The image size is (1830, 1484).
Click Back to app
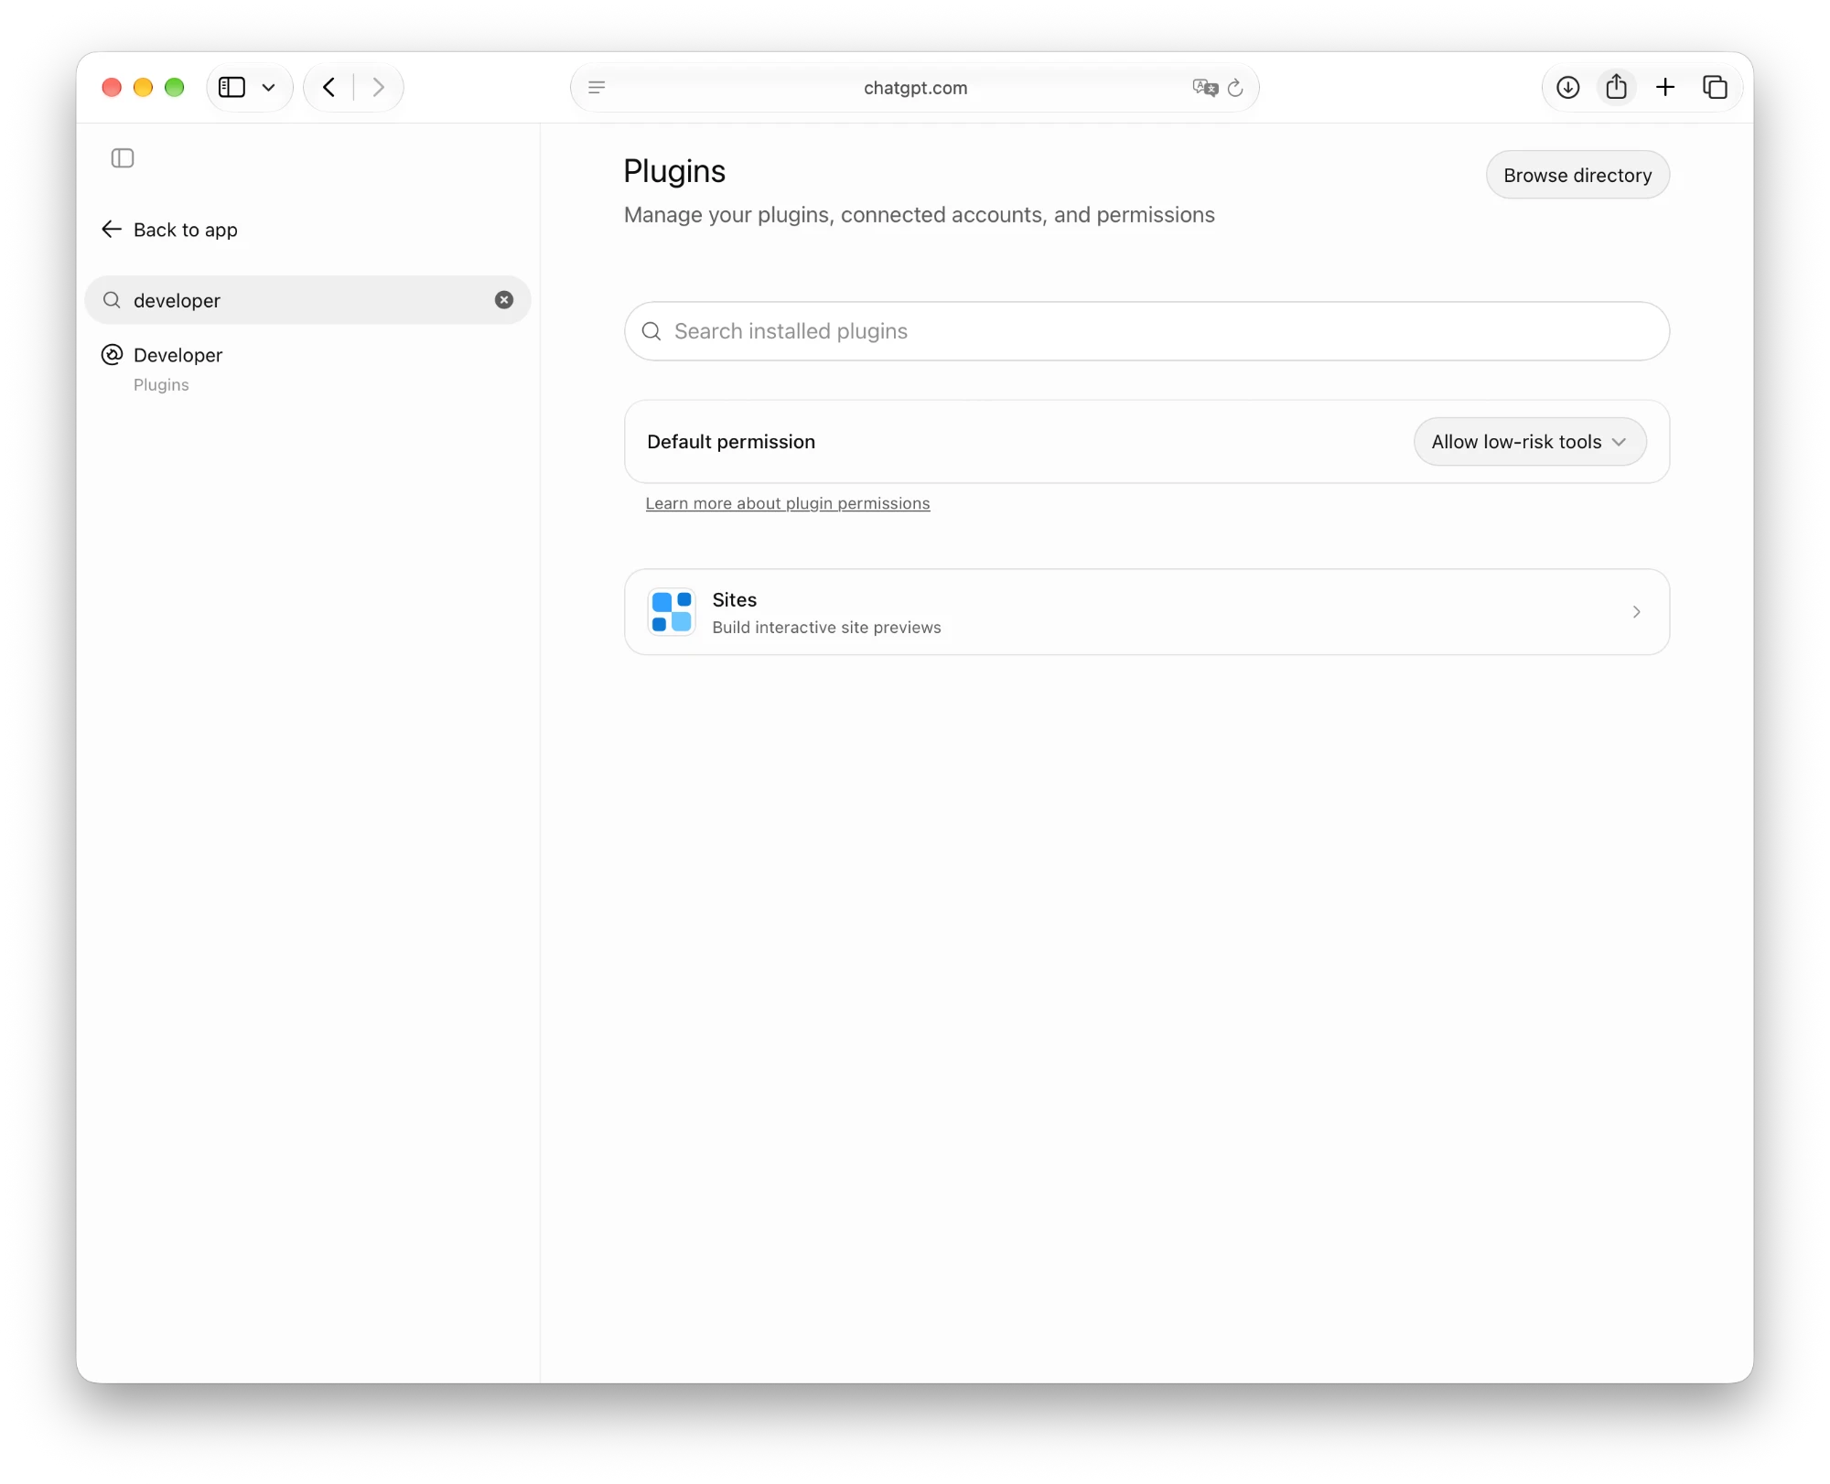coord(169,230)
